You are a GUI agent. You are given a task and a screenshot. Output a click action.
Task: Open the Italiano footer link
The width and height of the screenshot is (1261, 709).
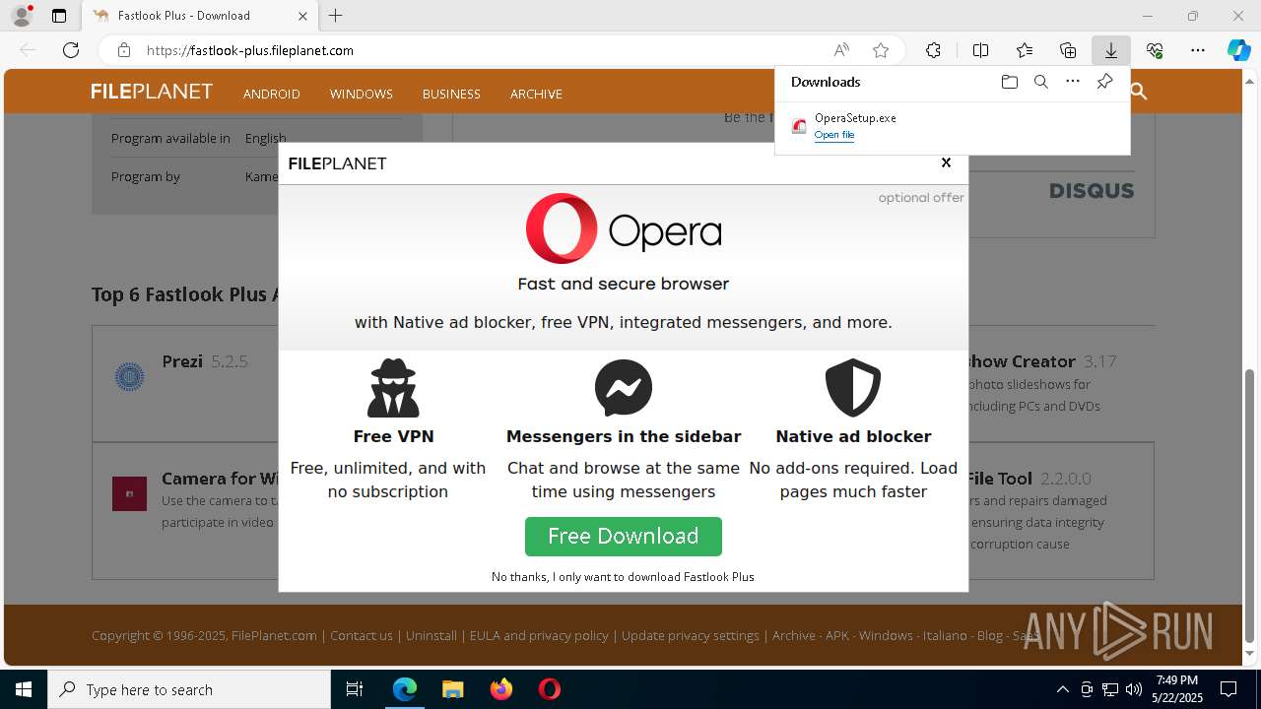(x=945, y=635)
